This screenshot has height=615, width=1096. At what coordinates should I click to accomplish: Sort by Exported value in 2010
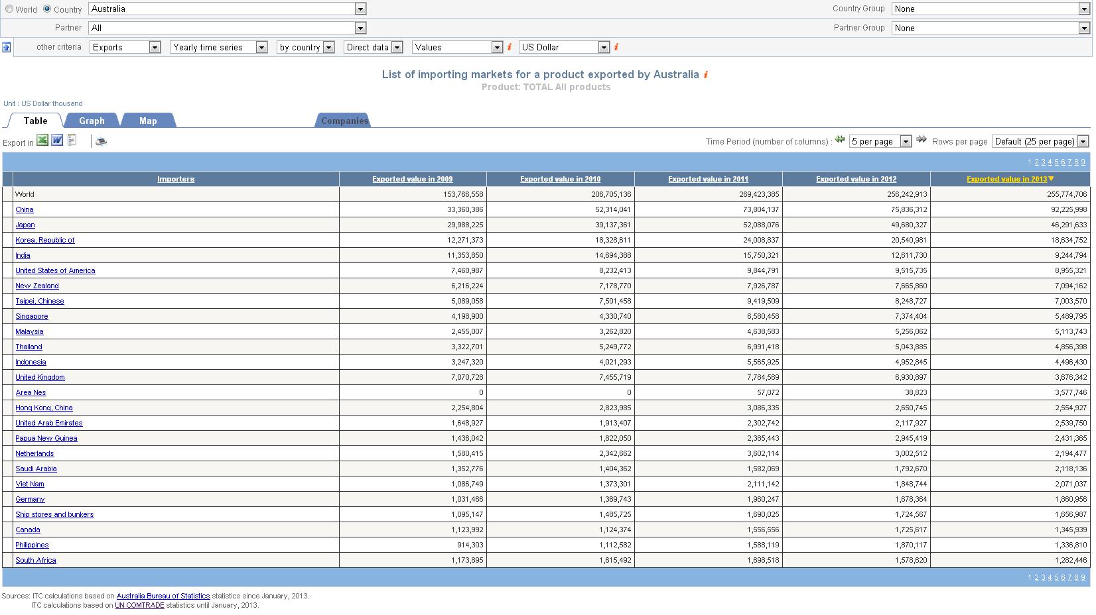[561, 179]
